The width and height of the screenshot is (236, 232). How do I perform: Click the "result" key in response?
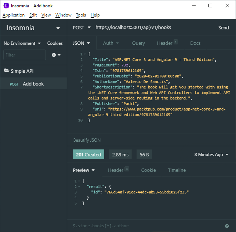[x=95, y=187]
